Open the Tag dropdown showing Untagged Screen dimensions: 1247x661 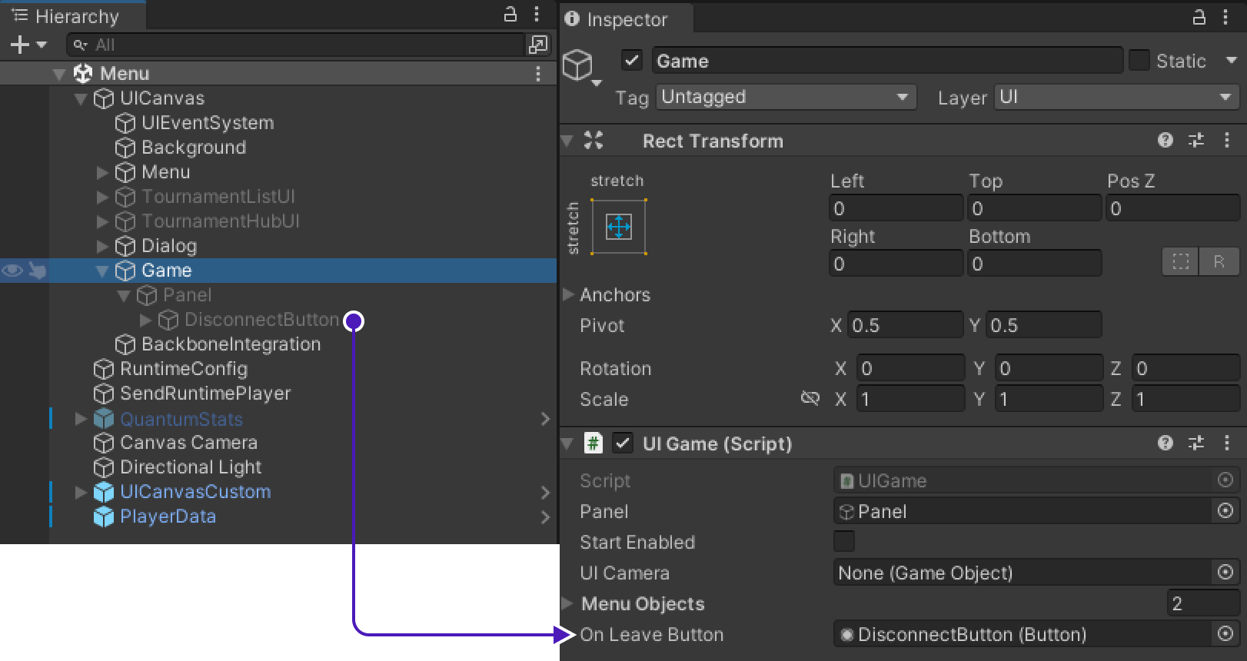point(785,97)
